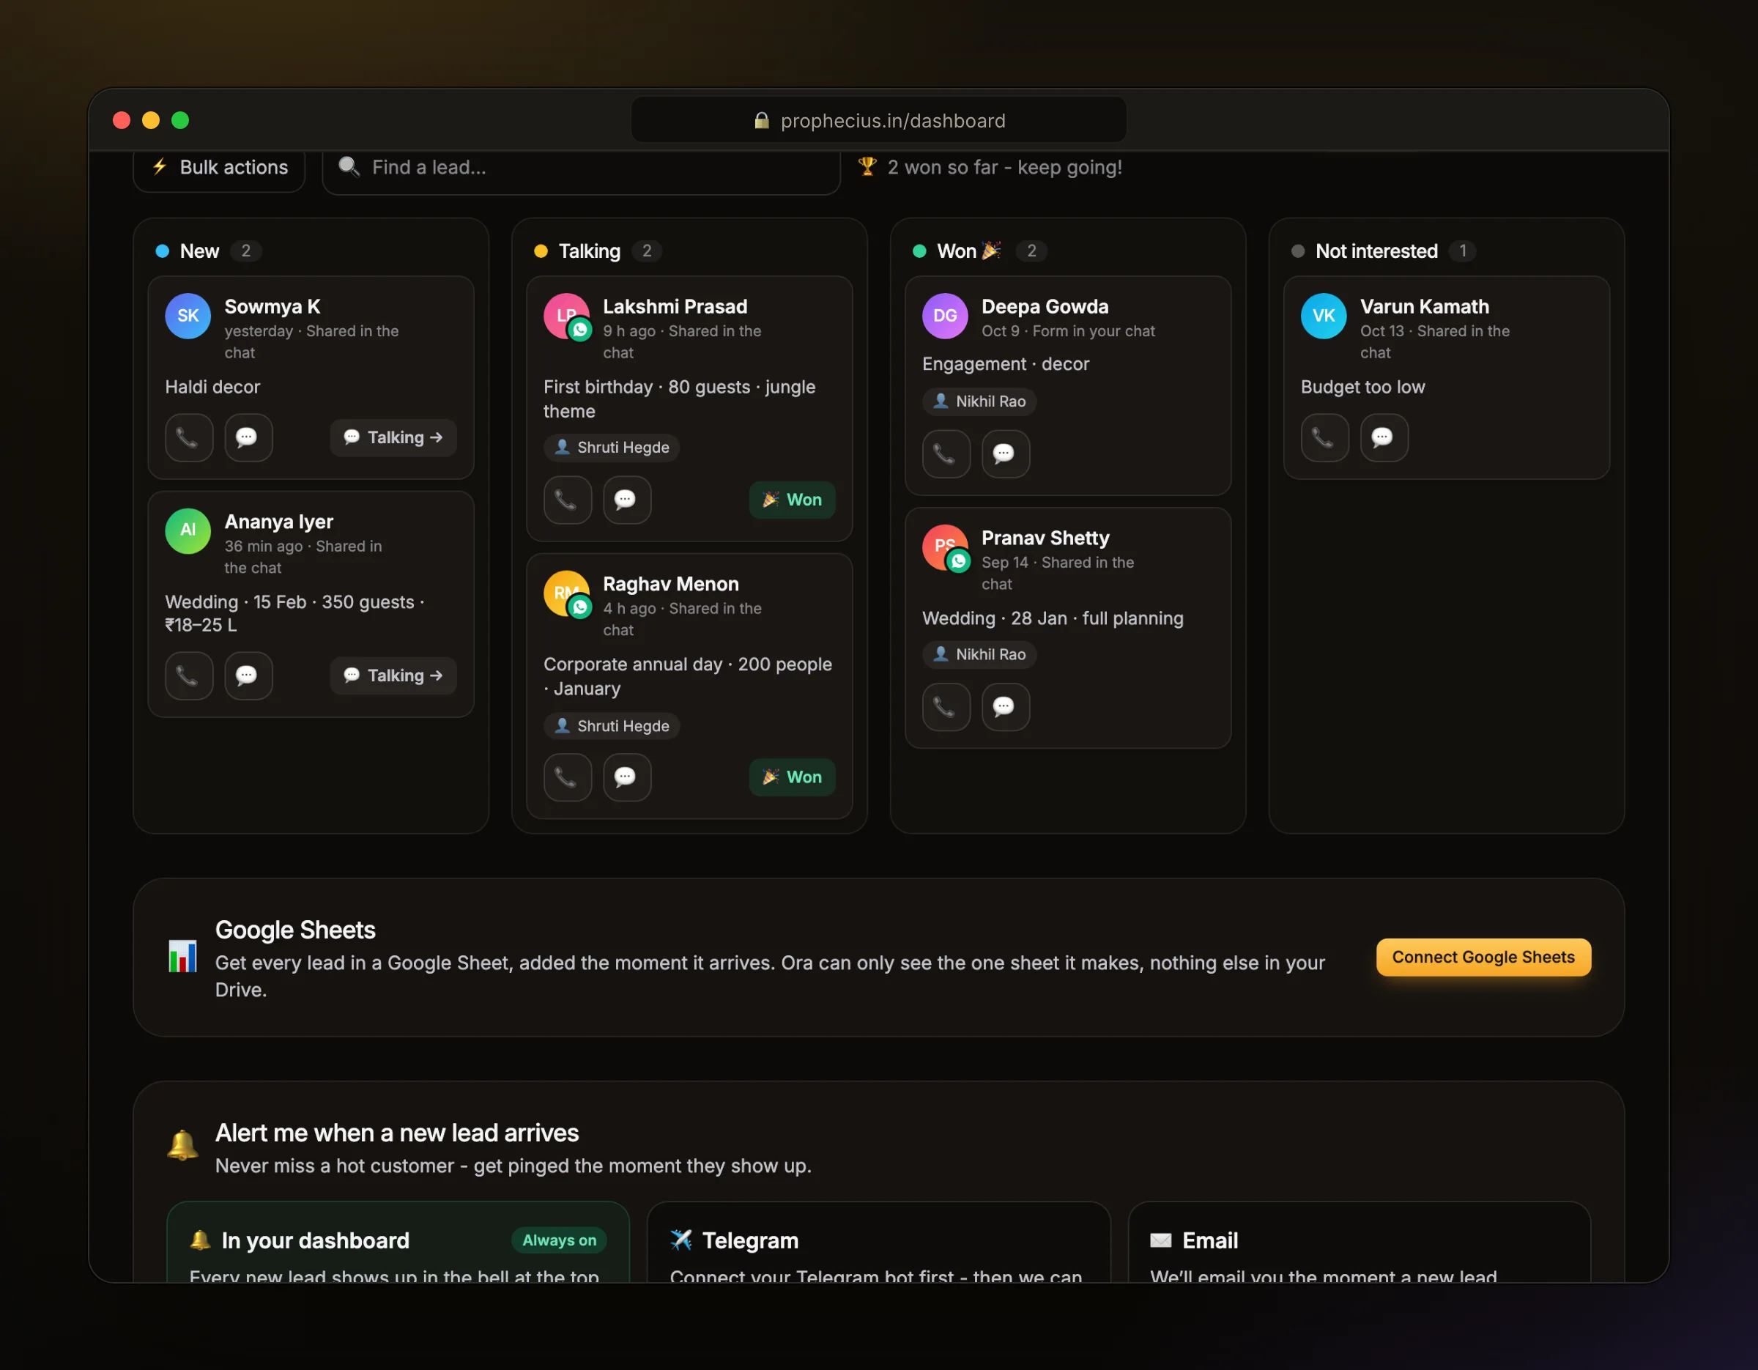Image resolution: width=1758 pixels, height=1370 pixels.
Task: Click the Connect Google Sheets button
Action: point(1483,957)
